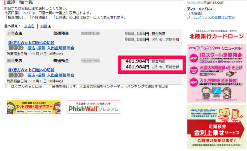Screen dimensions: 247x151
Task: Click the computer mascot icon in the 金利上乗せ banner
Action: click(x=224, y=115)
